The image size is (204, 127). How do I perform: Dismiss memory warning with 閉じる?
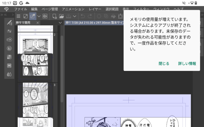[164, 63]
